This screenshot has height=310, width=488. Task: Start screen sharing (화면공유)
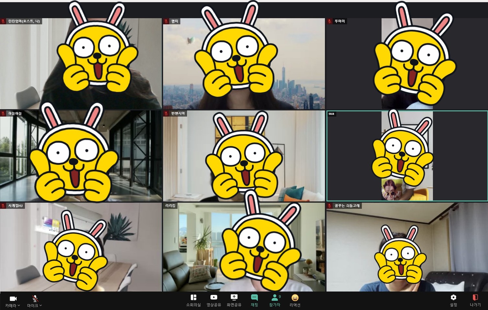(x=234, y=300)
